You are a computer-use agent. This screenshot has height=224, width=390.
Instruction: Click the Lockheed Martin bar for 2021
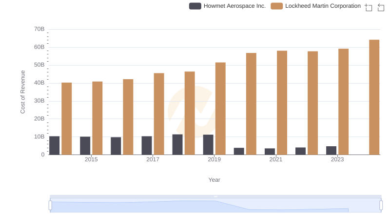[x=282, y=103]
